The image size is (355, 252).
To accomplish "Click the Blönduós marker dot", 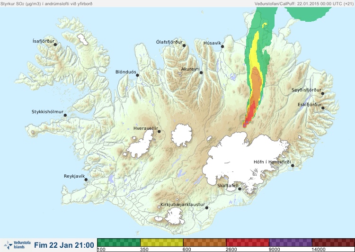I will tap(137, 75).
